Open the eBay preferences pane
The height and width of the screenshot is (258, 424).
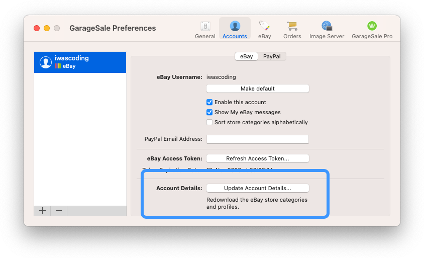(x=264, y=30)
